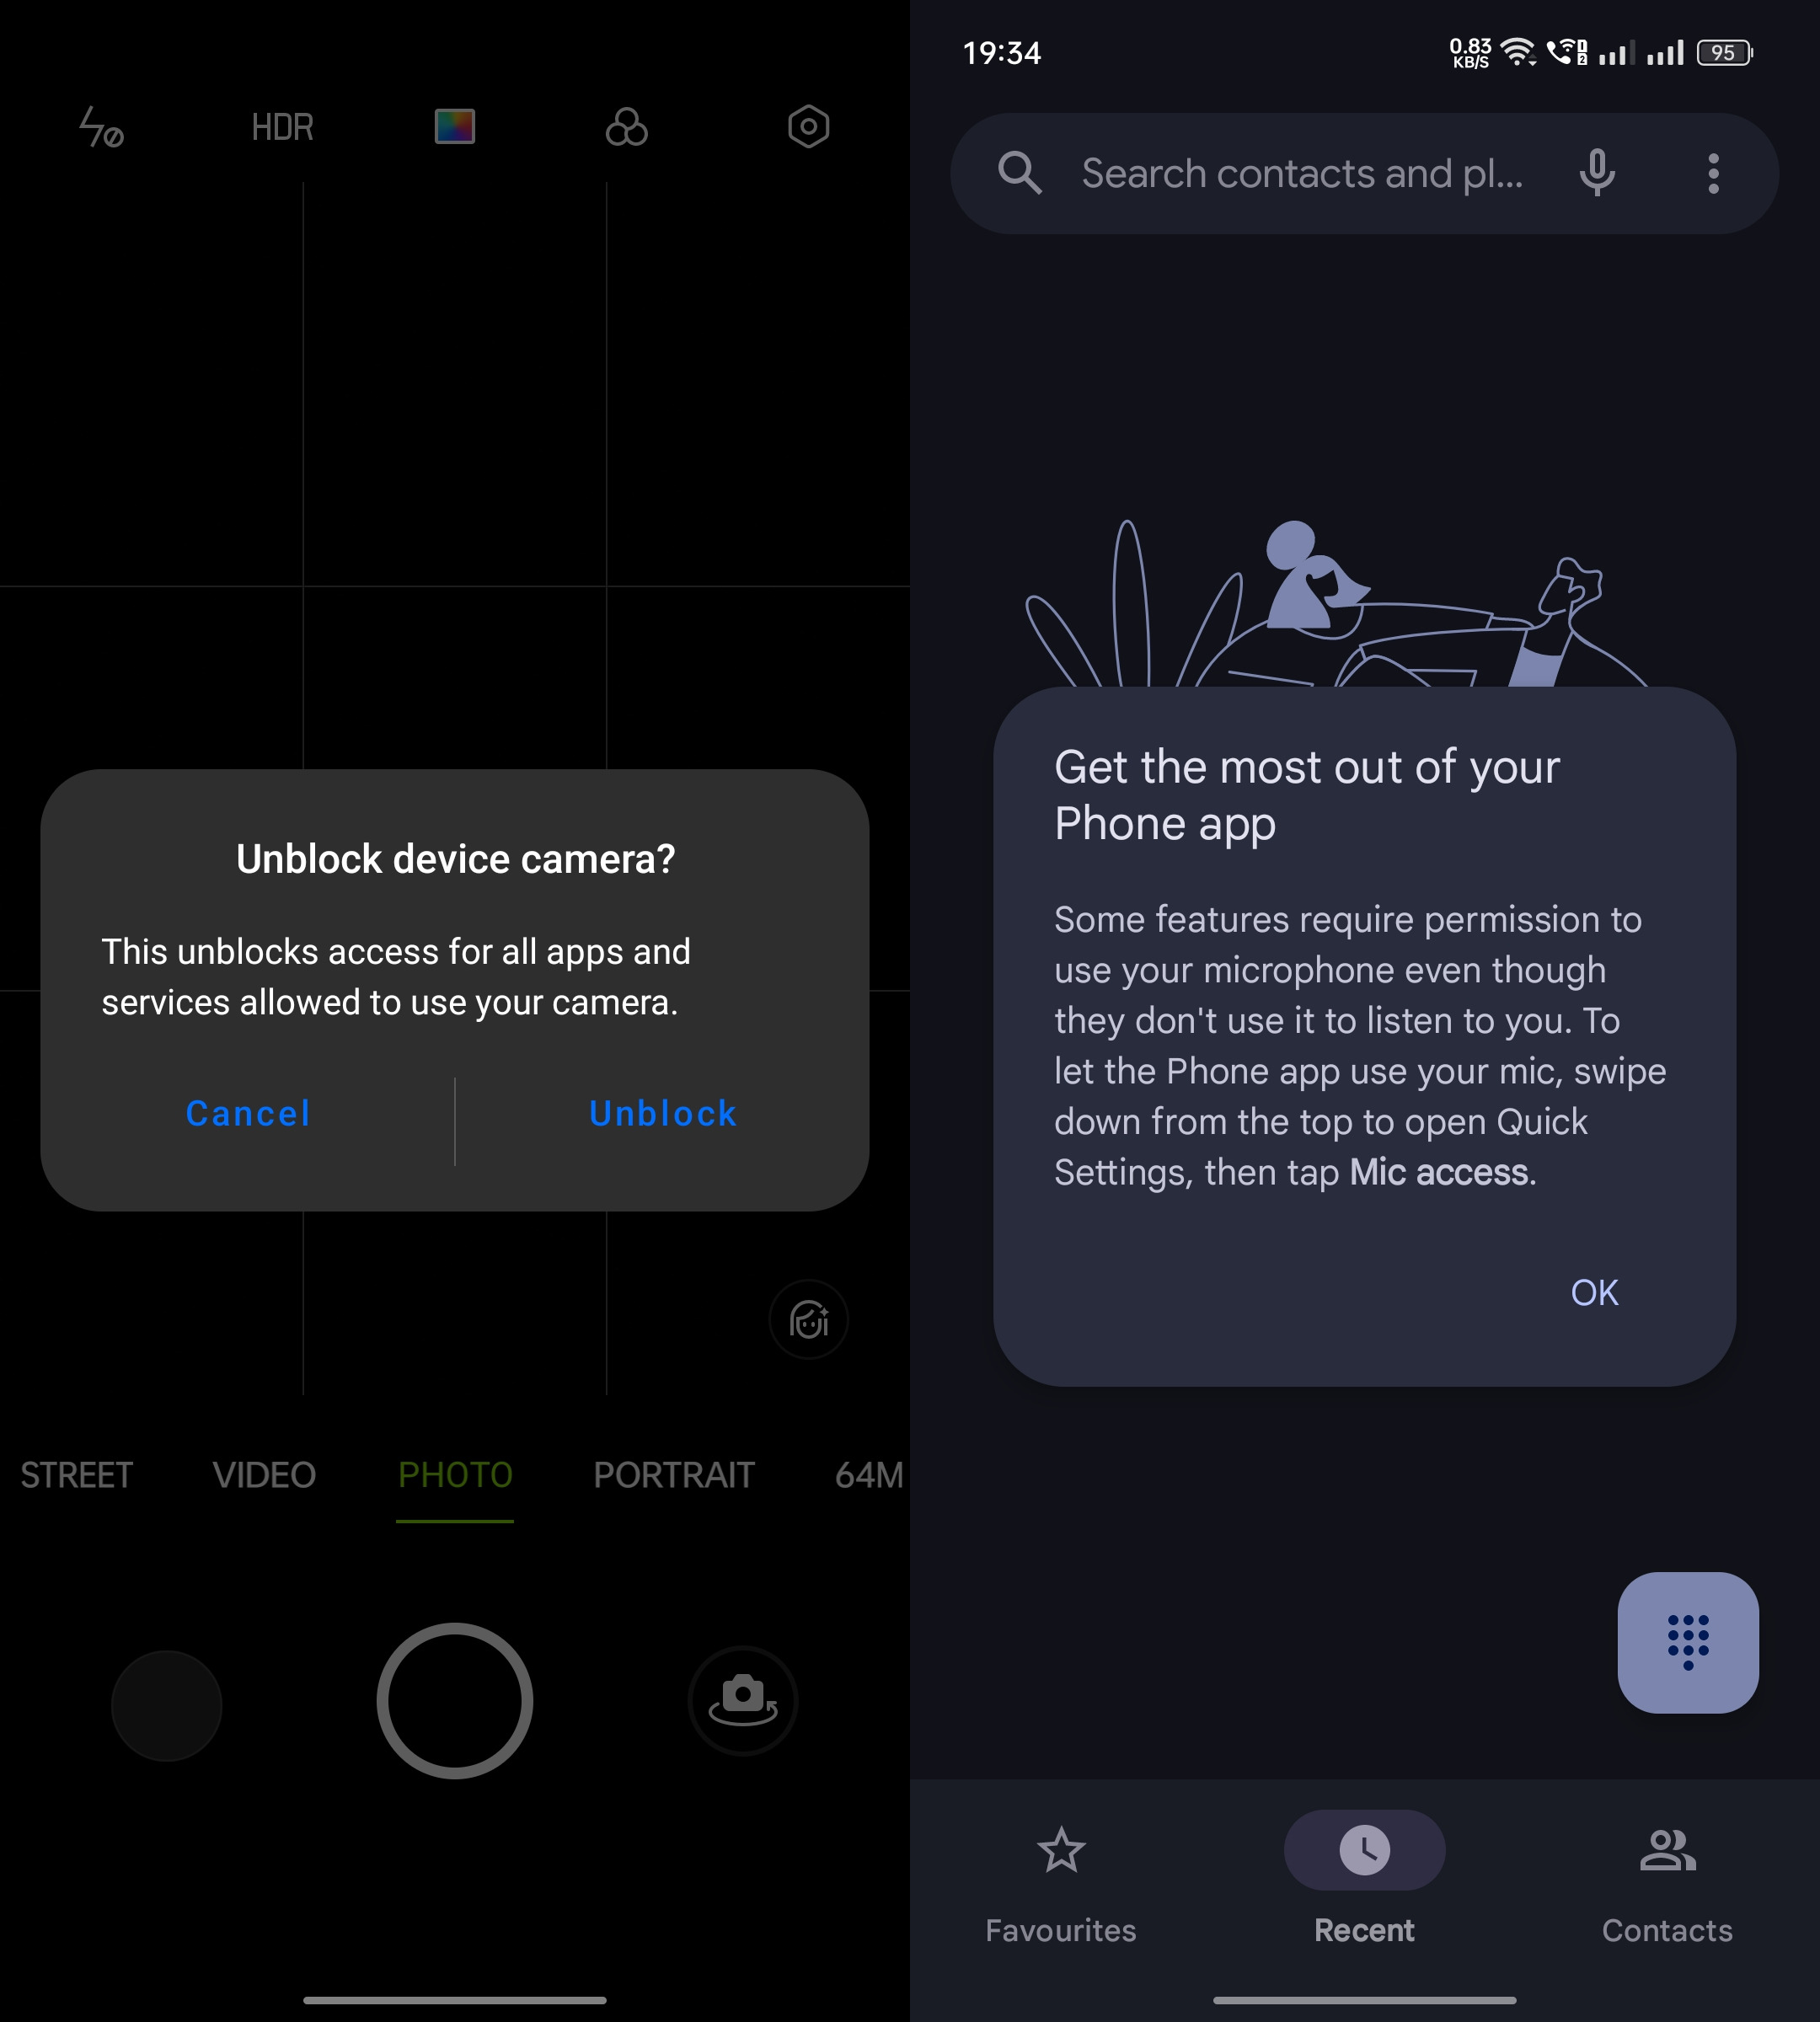Select the color filter icon
Screen dimensions: 1820x2022
coord(453,126)
